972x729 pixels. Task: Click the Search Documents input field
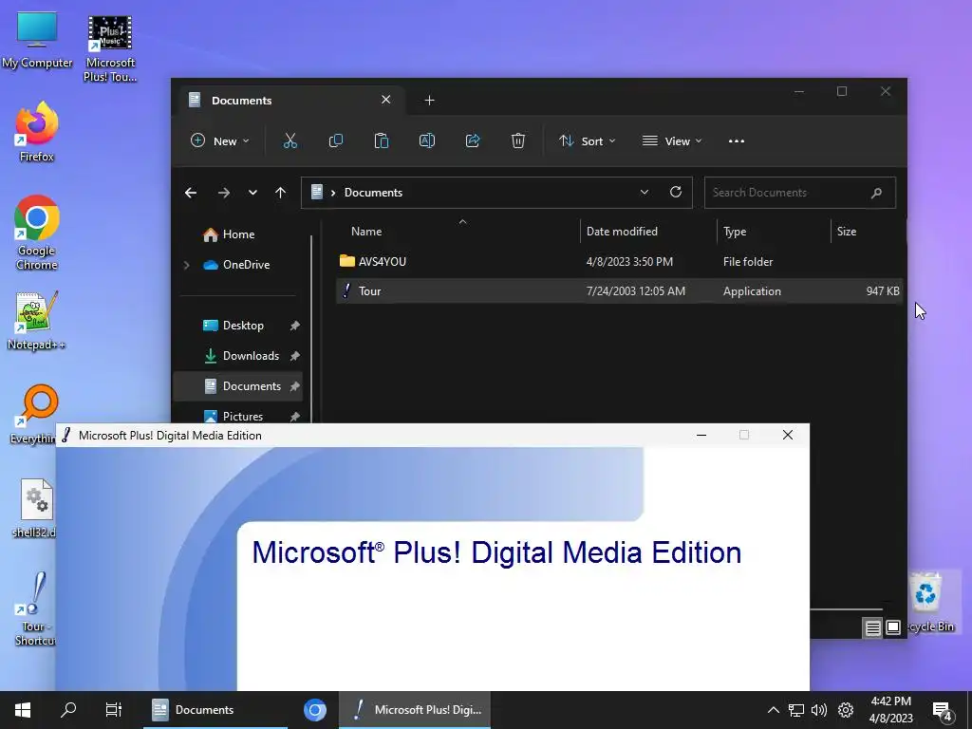click(x=799, y=193)
